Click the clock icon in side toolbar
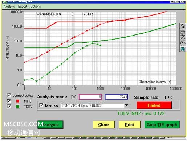Image resolution: width=187 pixels, height=141 pixels. coord(183,43)
